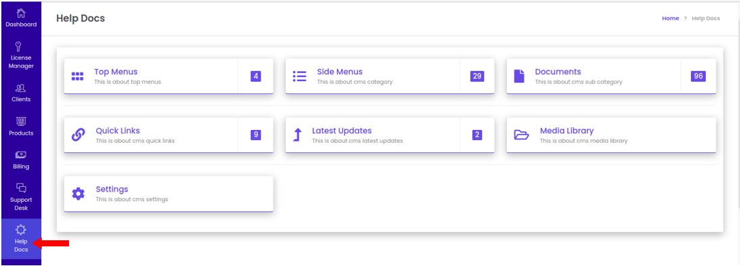
Task: Click the Documents count badge 96
Action: 698,76
